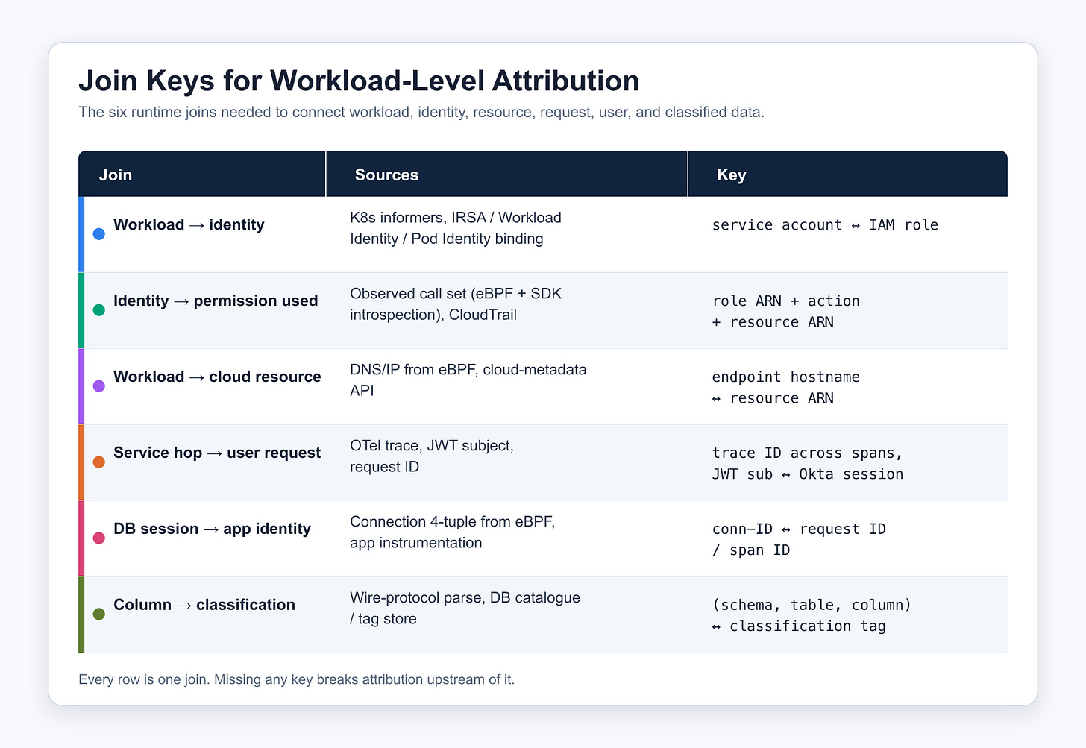Select the title 'Join Keys for Workload-Level Attribution'
Screen dimensions: 1086x748
(359, 81)
